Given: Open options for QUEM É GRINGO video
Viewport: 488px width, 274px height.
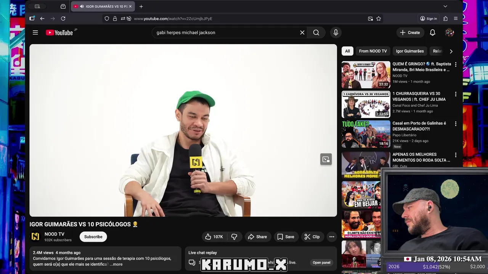Looking at the screenshot, I should point(456,64).
